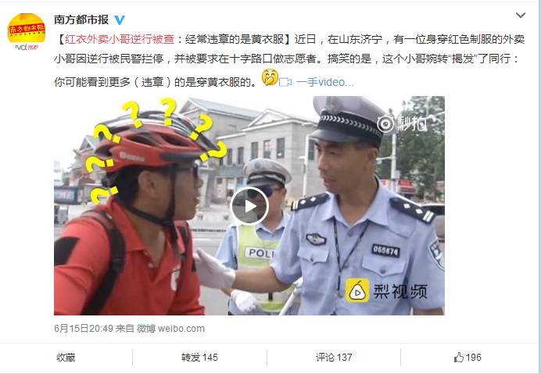Click the laughing emoji in the post
This screenshot has height=374, width=541.
270,77
